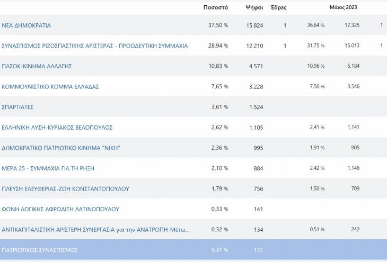Image resolution: width=387 pixels, height=262 pixels.
Task: Click the 7,50 % May 2023 value
Action: click(x=317, y=86)
